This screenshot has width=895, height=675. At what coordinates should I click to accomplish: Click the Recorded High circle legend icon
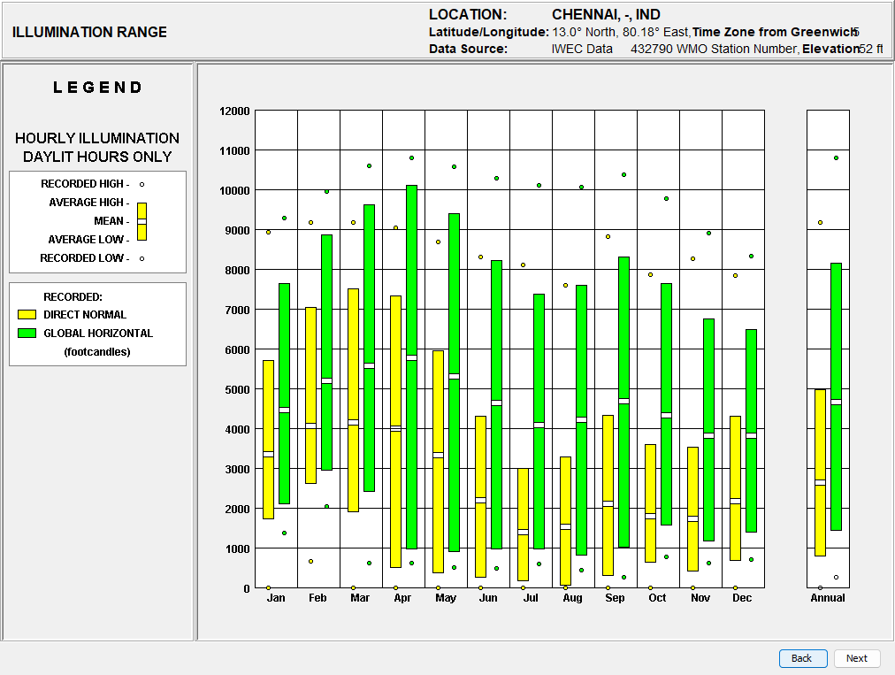click(142, 185)
